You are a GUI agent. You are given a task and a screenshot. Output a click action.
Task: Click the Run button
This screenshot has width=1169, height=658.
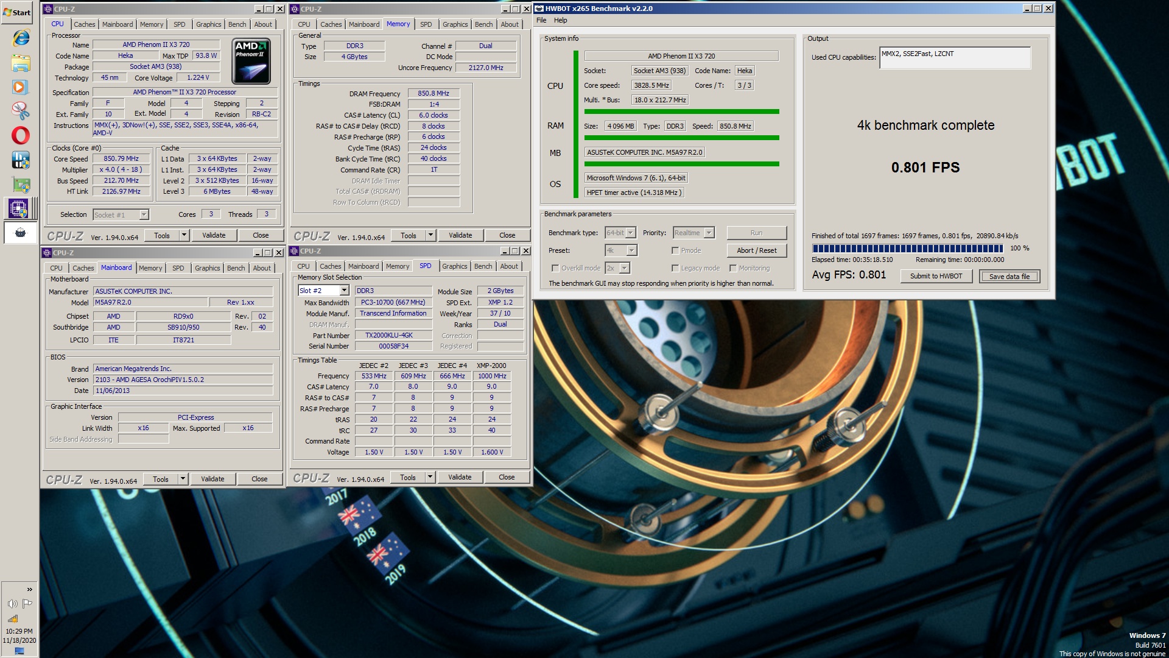click(x=756, y=233)
